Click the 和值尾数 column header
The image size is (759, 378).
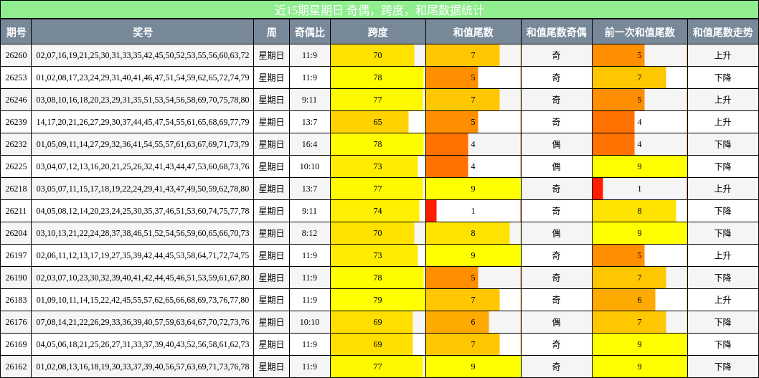pyautogui.click(x=473, y=32)
